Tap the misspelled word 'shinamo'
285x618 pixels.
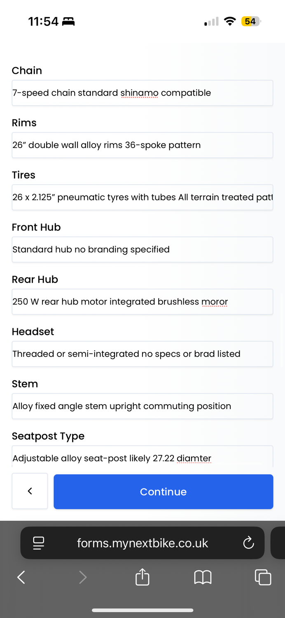point(139,93)
